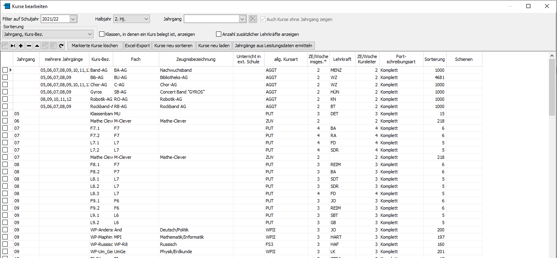Click the Lehrkraft column header
This screenshot has width=557, height=258.
pyautogui.click(x=343, y=59)
